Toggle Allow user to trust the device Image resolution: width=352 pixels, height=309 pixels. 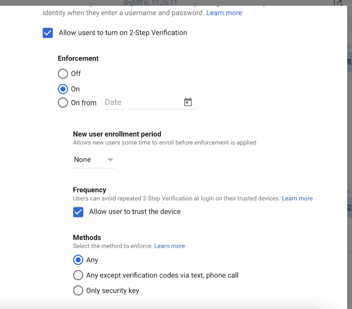point(78,212)
